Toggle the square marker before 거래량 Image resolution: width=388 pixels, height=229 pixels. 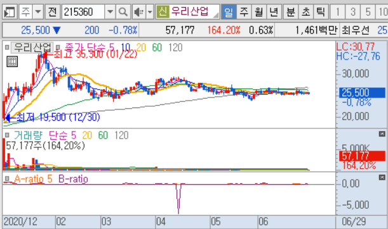click(7, 135)
